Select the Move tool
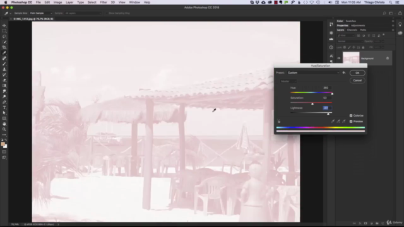404x227 pixels. click(x=4, y=25)
